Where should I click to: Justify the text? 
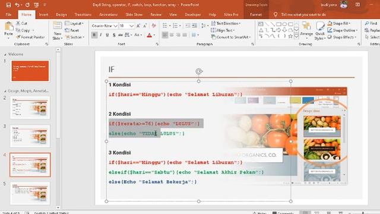point(185,35)
